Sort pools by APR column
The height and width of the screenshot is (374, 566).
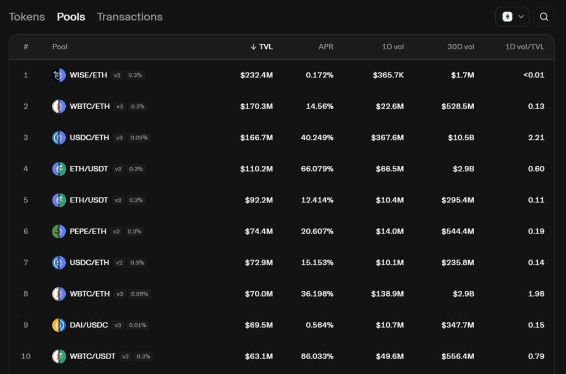tap(326, 46)
